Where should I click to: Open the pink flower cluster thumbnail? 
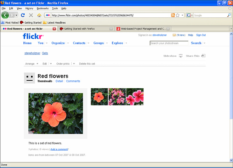click(117, 97)
